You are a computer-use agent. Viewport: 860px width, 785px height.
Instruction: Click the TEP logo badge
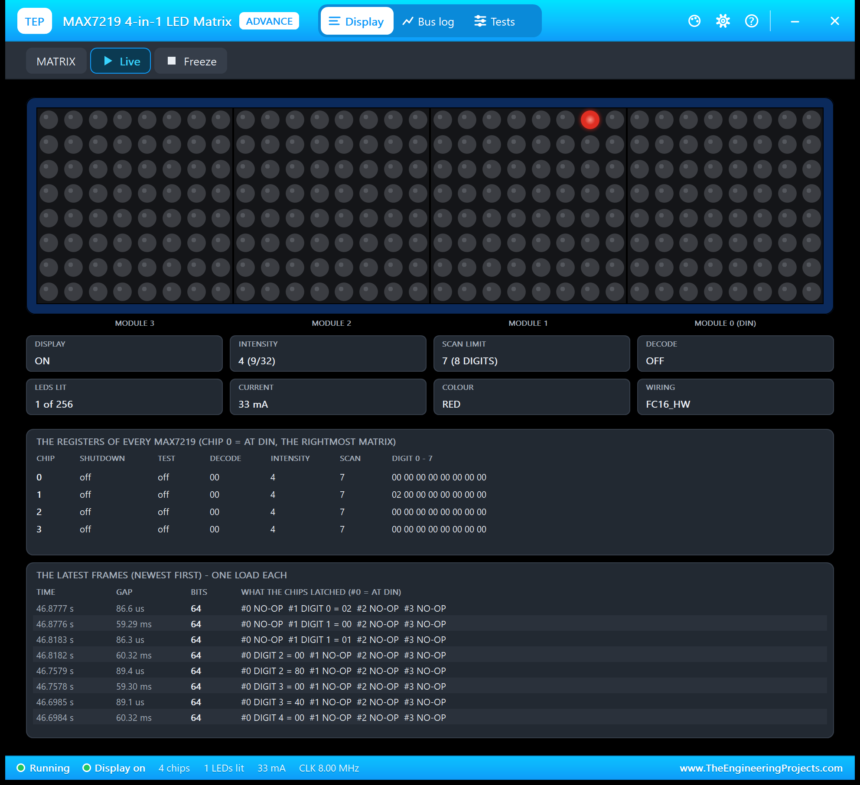click(x=35, y=21)
